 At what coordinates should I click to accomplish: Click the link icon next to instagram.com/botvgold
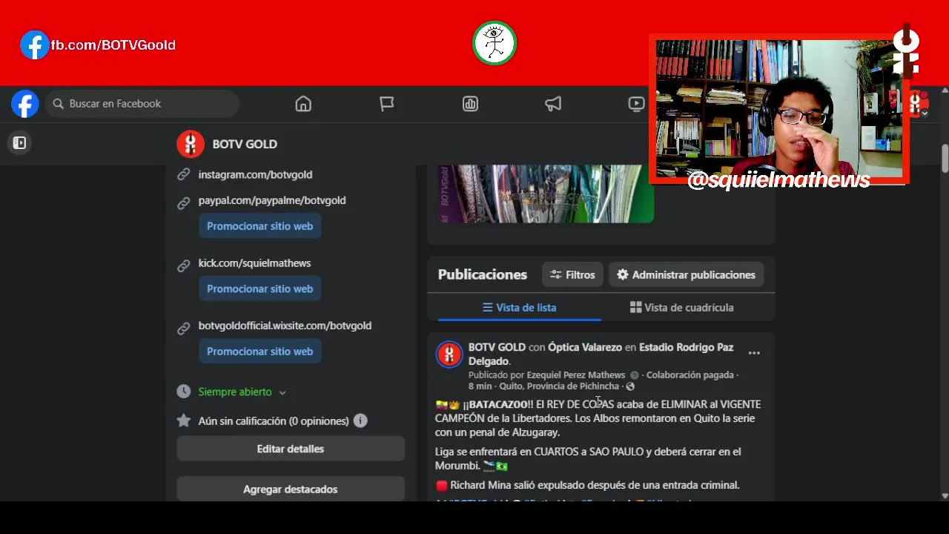184,175
